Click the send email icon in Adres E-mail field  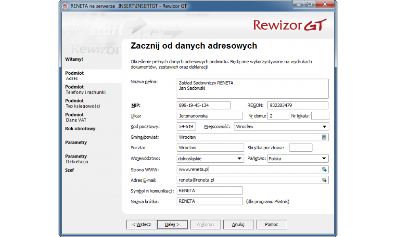(324, 180)
